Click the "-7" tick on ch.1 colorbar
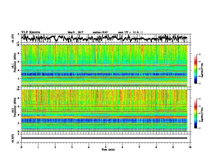214x165 pixels. pyautogui.click(x=199, y=84)
